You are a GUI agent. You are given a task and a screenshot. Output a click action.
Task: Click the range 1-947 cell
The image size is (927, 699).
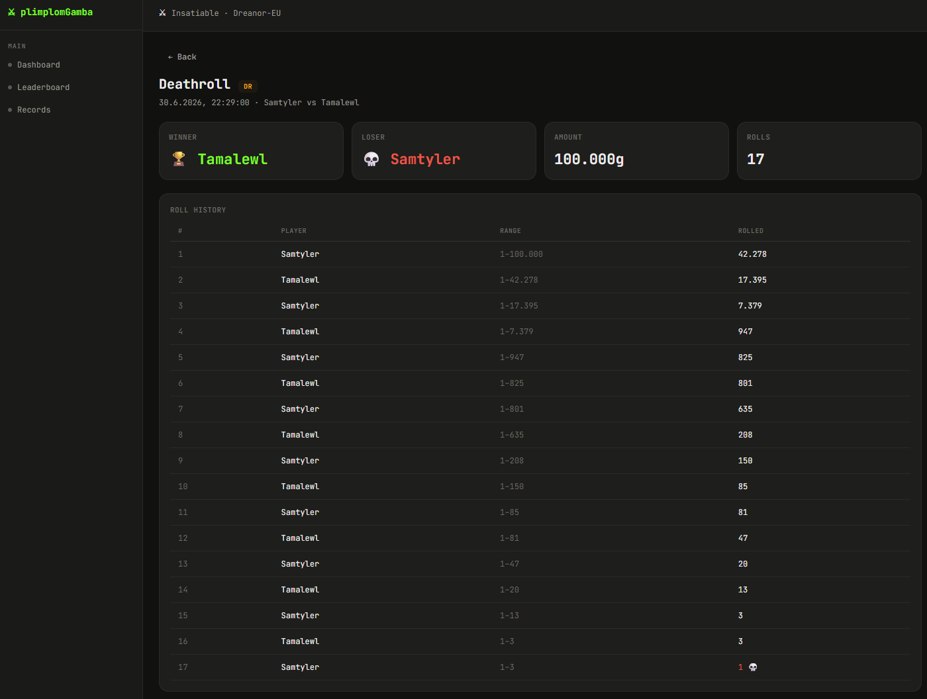point(512,357)
